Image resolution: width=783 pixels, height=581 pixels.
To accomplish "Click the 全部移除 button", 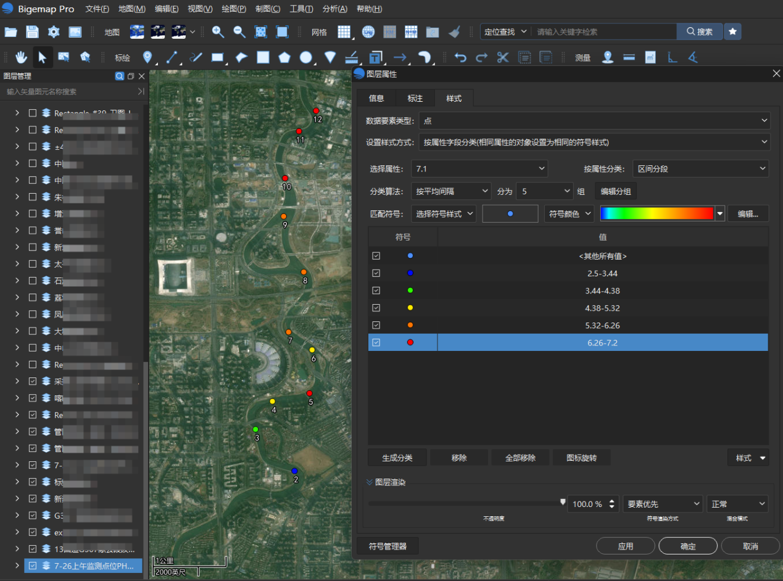I will 520,458.
